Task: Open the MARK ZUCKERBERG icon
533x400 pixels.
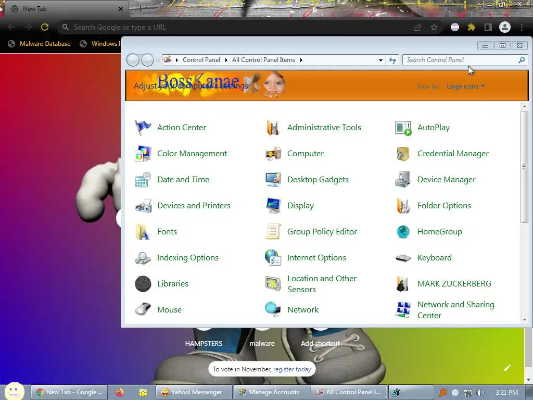Action: click(x=403, y=284)
